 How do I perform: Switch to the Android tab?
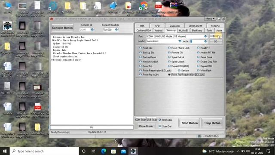159,31
